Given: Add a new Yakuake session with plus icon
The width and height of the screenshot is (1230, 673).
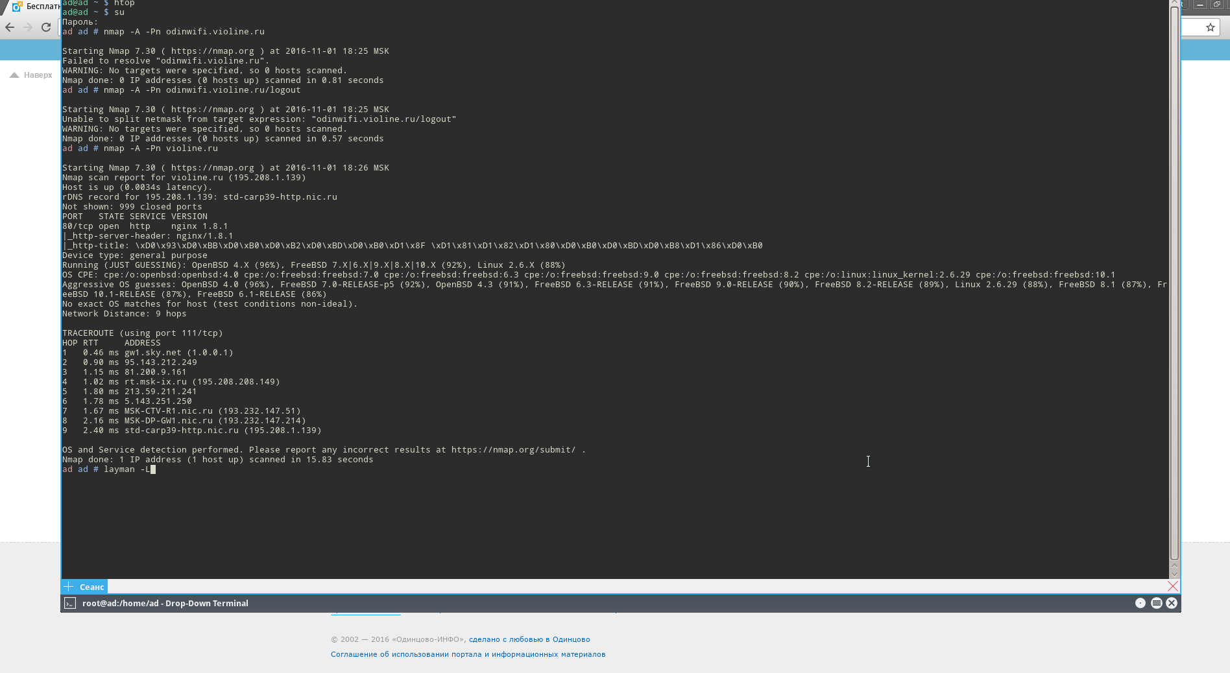Looking at the screenshot, I should [69, 587].
